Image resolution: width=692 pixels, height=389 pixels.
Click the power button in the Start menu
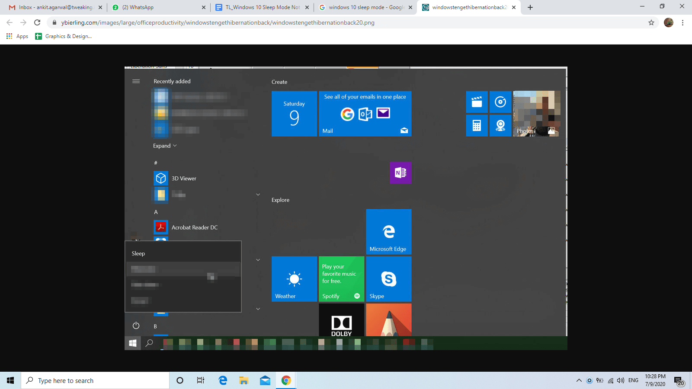click(136, 325)
